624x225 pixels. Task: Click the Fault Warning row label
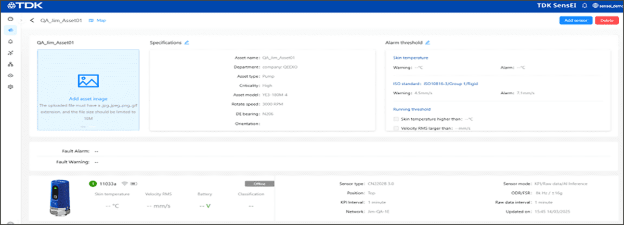[73, 162]
